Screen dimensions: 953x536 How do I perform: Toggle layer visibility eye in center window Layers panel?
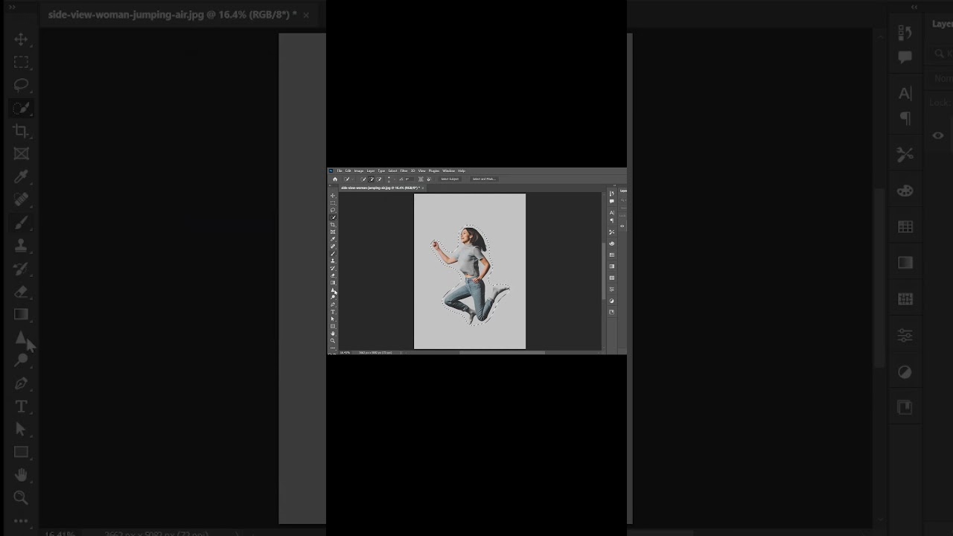(x=622, y=226)
